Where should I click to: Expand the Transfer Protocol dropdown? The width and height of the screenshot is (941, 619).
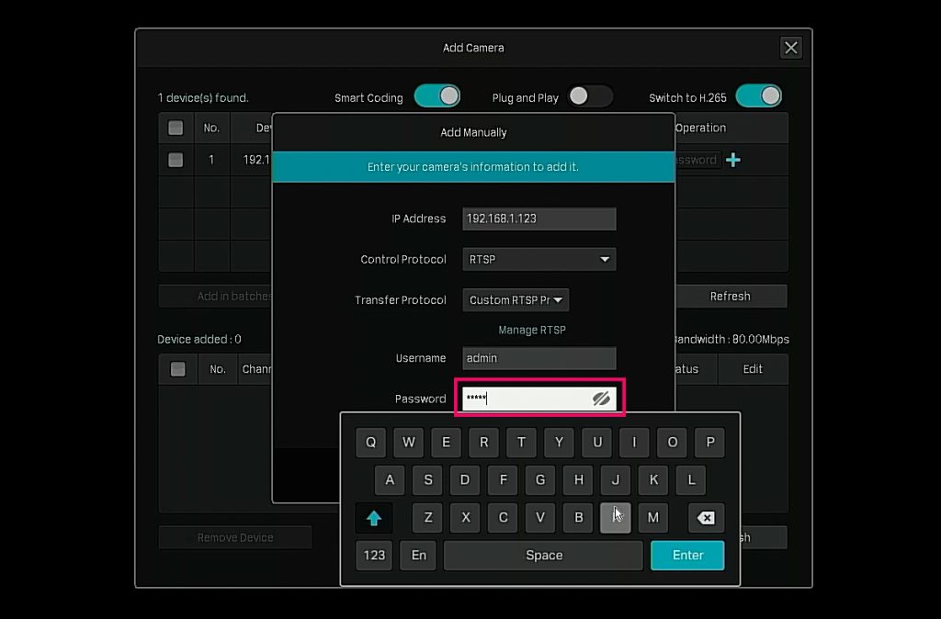(516, 300)
